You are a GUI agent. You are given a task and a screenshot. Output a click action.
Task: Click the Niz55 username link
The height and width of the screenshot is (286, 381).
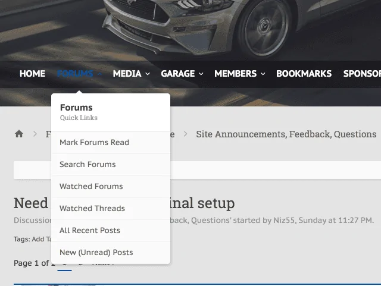pos(284,220)
